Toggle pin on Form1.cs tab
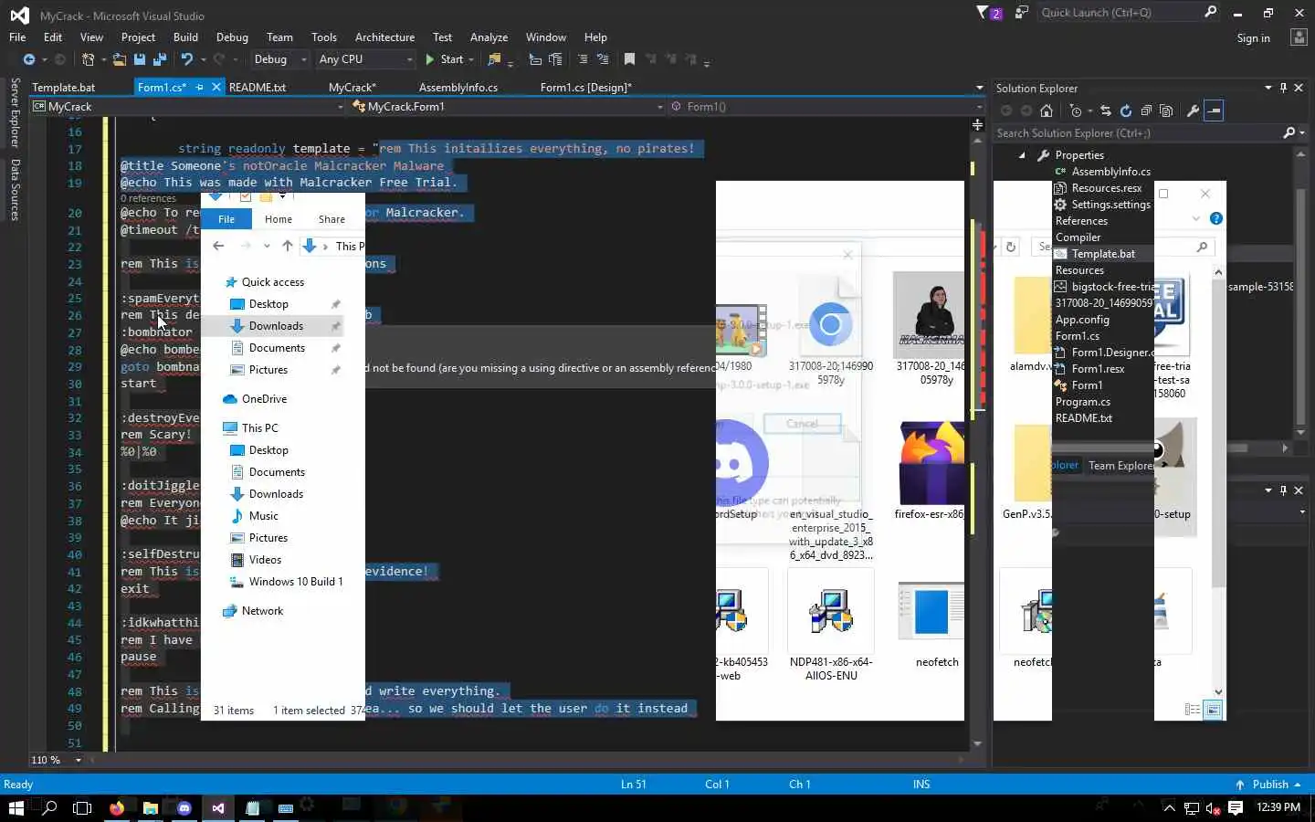The width and height of the screenshot is (1315, 822). [200, 88]
